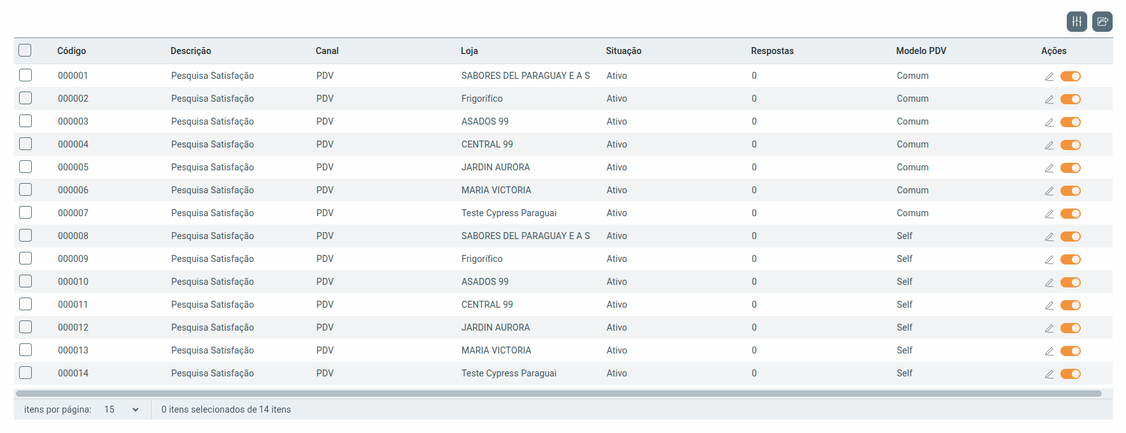Turn off toggle switch for survey 000009

tap(1070, 259)
